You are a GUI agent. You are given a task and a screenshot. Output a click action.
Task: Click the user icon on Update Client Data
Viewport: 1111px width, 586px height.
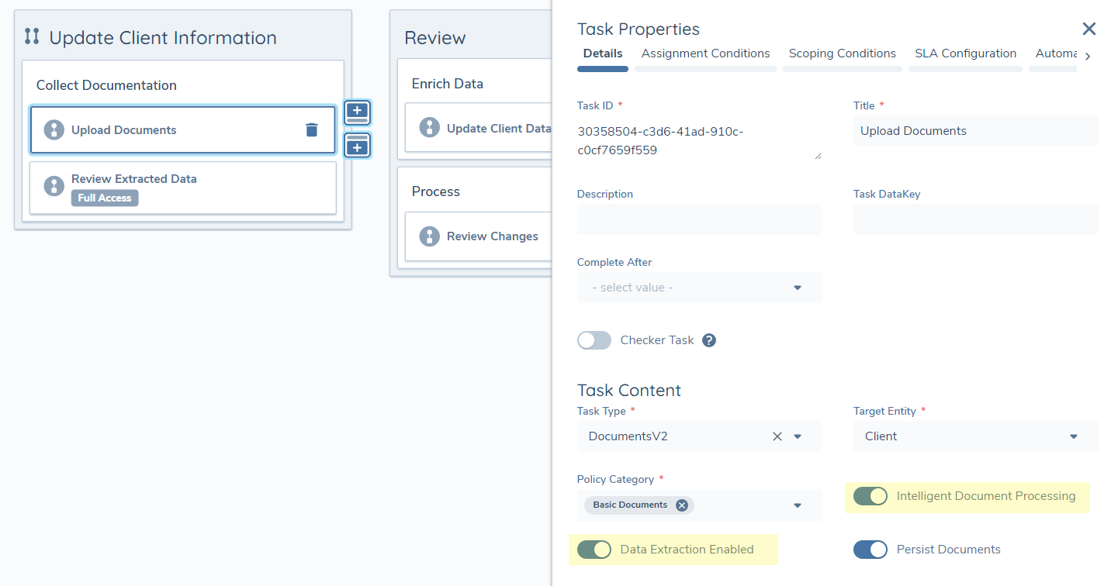click(429, 127)
